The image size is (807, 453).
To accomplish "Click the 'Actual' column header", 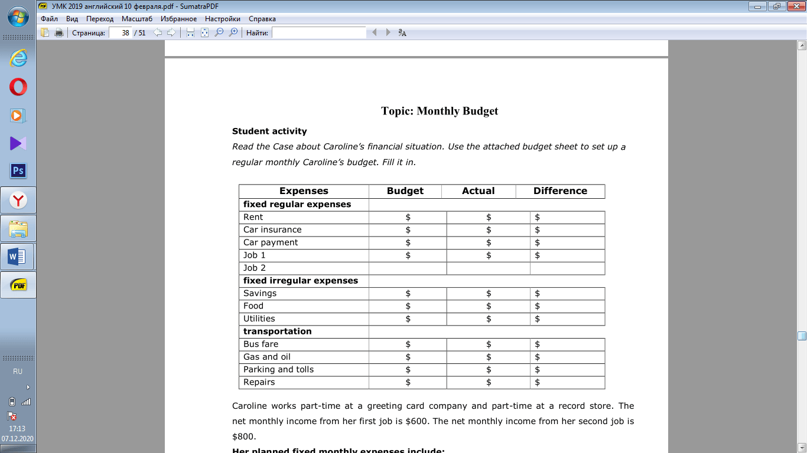I will 479,191.
